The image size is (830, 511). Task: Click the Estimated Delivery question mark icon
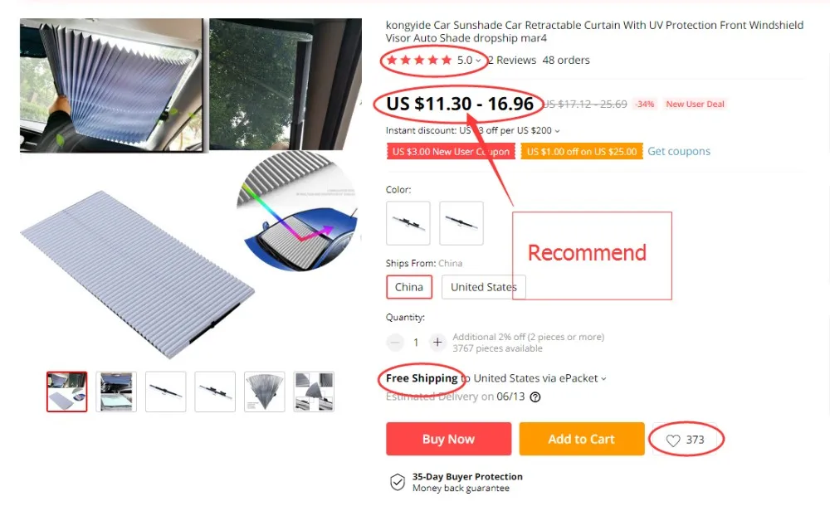535,397
